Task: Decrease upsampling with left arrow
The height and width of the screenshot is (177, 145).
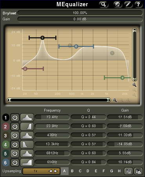Action: [50, 171]
